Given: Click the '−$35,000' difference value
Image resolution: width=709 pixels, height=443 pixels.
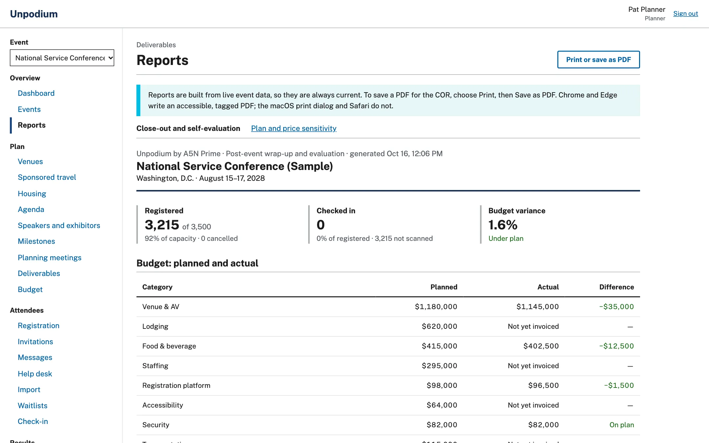Looking at the screenshot, I should [x=616, y=306].
